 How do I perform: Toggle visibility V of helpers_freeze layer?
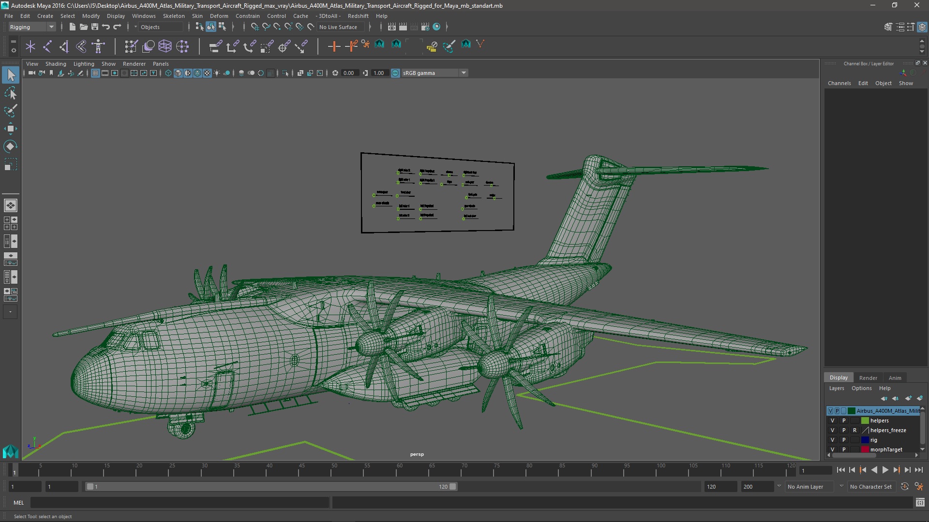[x=832, y=431]
